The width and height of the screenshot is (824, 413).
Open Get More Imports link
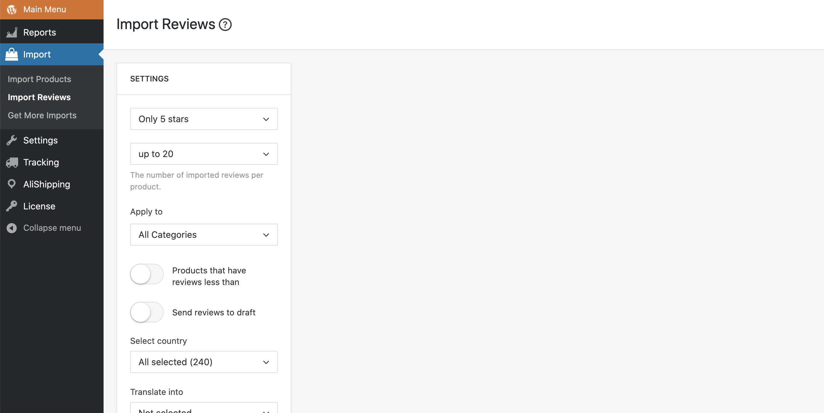[42, 115]
